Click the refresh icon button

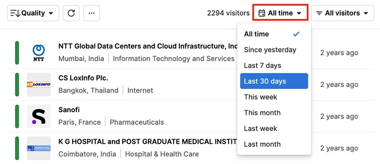[x=71, y=13]
